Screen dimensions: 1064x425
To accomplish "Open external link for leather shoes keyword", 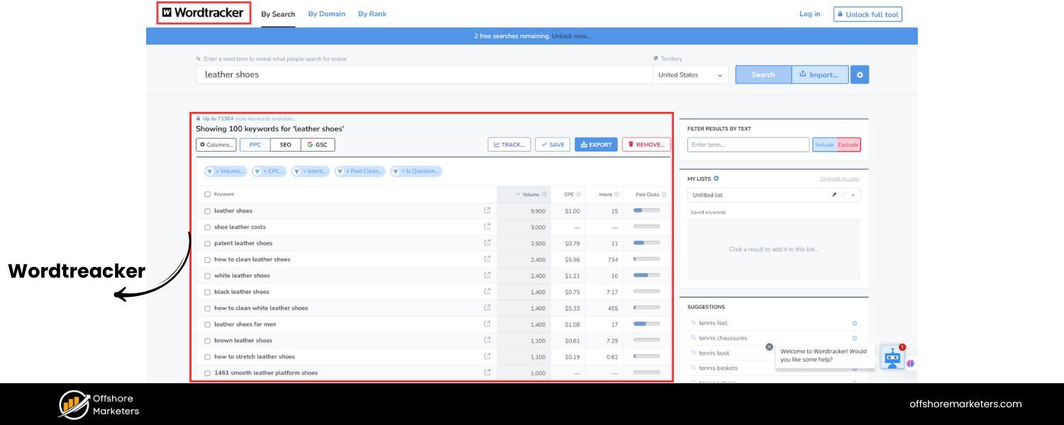I will 487,210.
